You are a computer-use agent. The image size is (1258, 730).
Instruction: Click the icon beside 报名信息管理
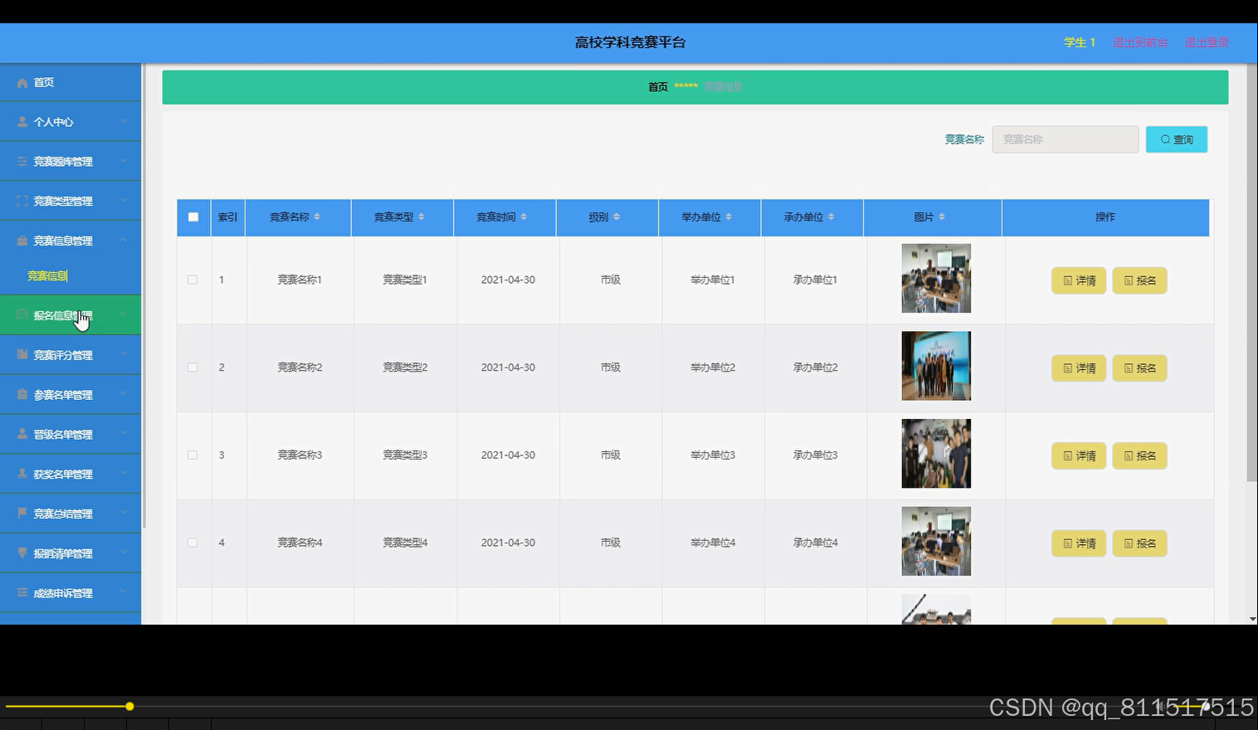[x=22, y=315]
